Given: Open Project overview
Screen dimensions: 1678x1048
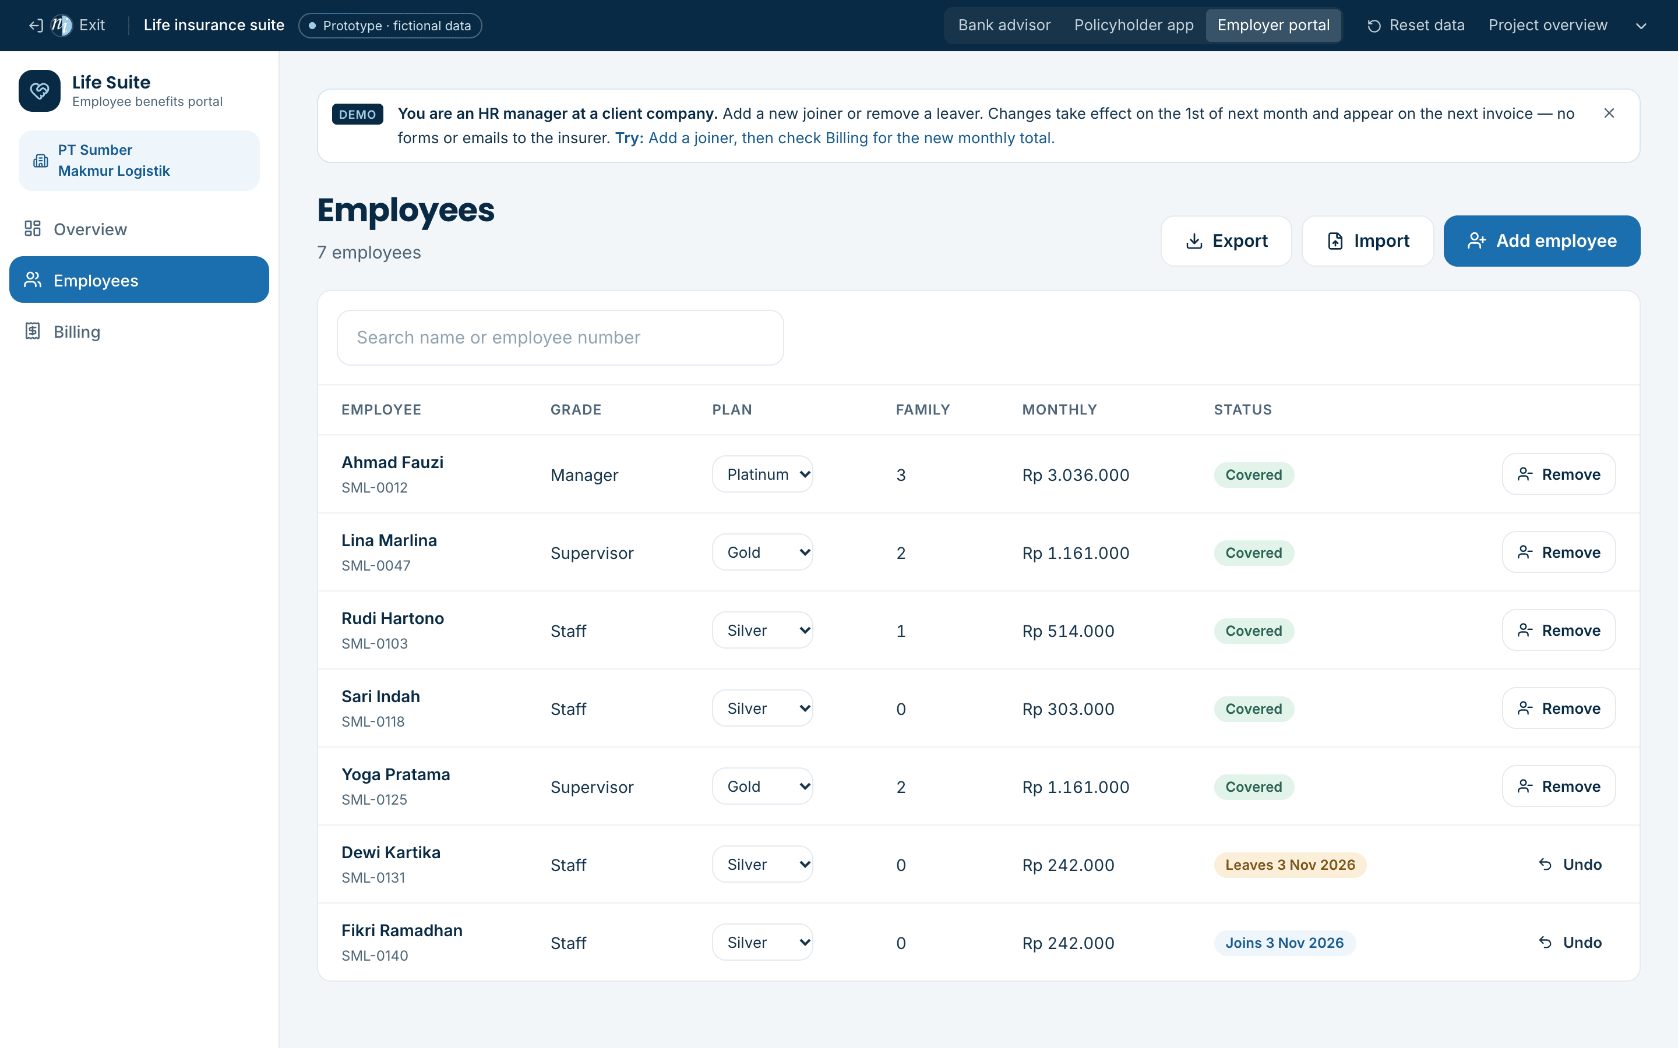Looking at the screenshot, I should point(1547,26).
